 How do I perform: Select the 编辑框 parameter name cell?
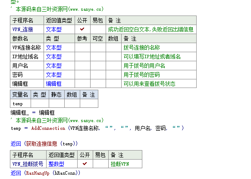tap(27, 84)
